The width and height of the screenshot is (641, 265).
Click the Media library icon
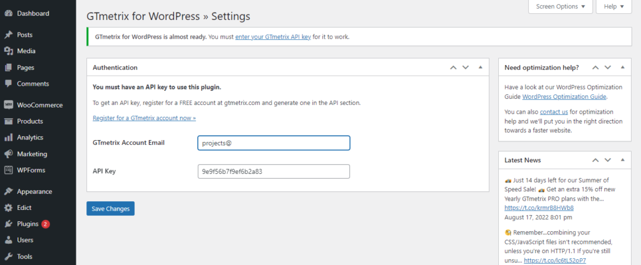(x=8, y=51)
